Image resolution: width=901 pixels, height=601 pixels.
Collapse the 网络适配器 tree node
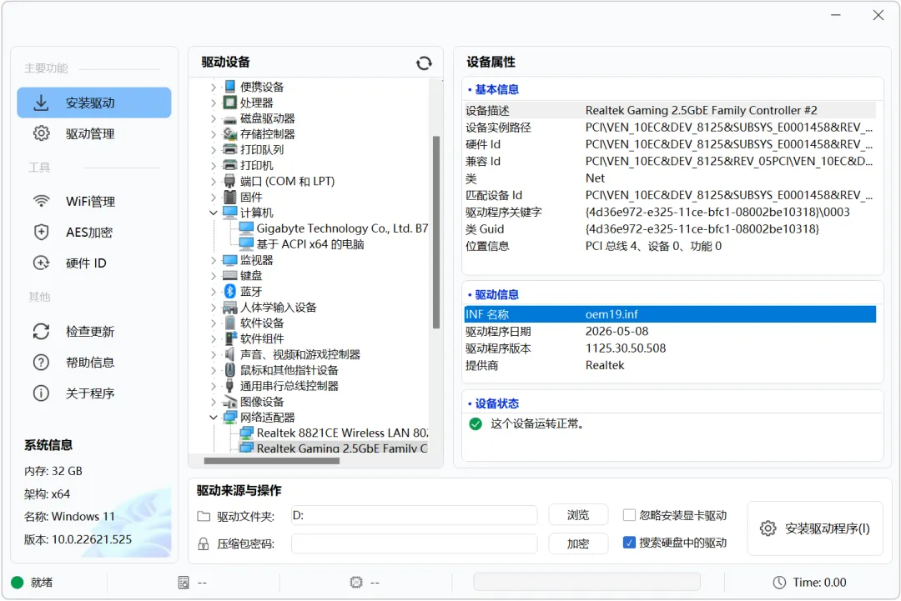click(214, 418)
